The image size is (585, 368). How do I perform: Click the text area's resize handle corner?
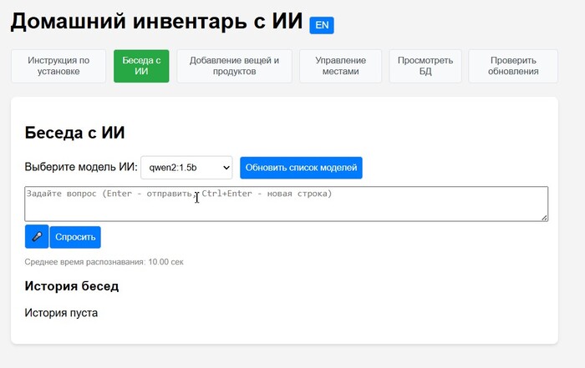[544, 217]
